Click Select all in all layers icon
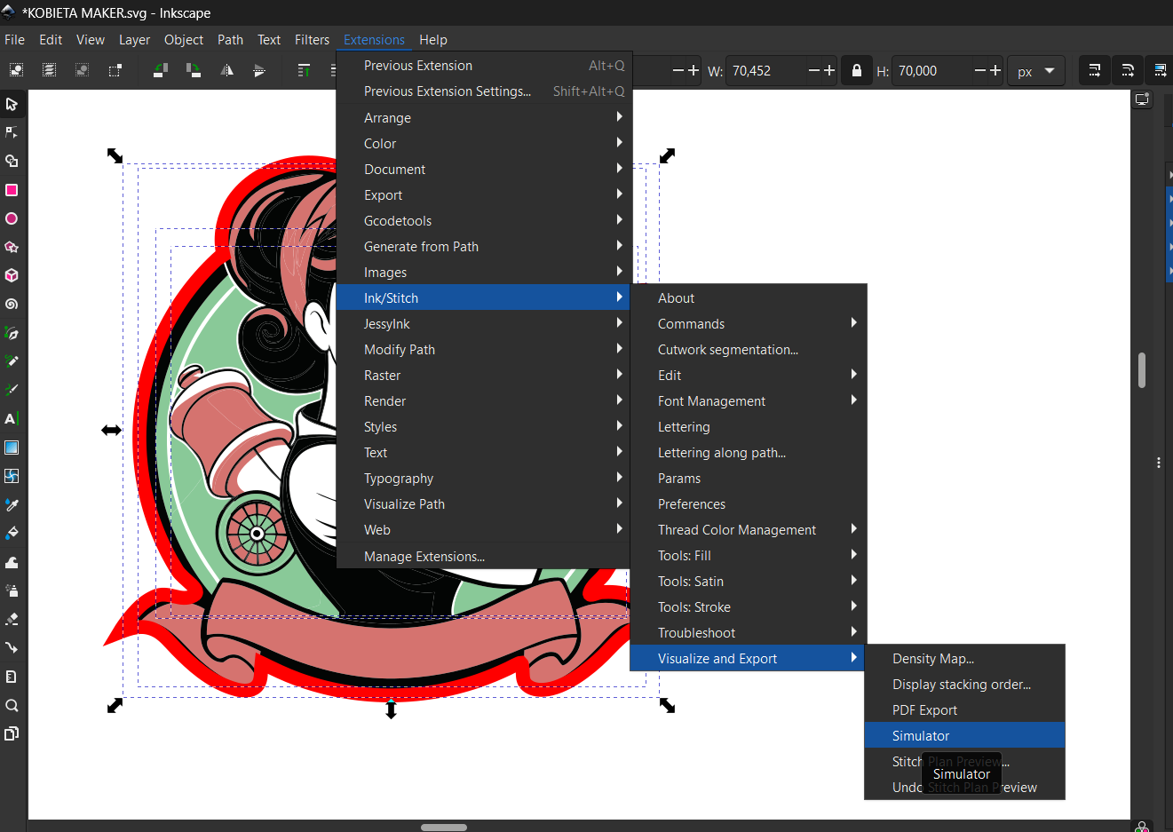1173x832 pixels. tap(49, 70)
